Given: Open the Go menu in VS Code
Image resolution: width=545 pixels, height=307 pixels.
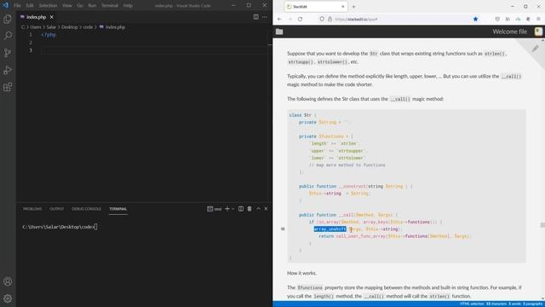Looking at the screenshot, I should pyautogui.click(x=80, y=6).
